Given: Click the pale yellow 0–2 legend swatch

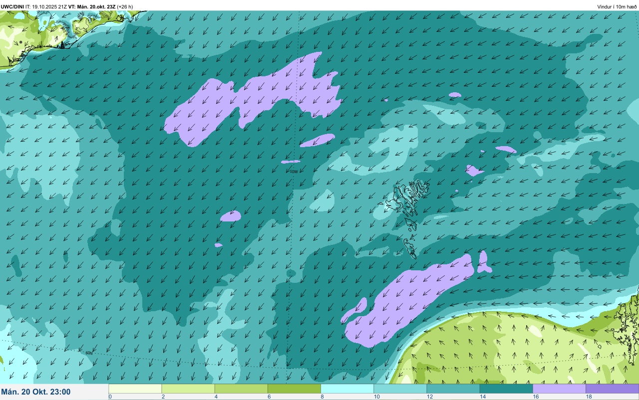Looking at the screenshot, I should (x=135, y=389).
